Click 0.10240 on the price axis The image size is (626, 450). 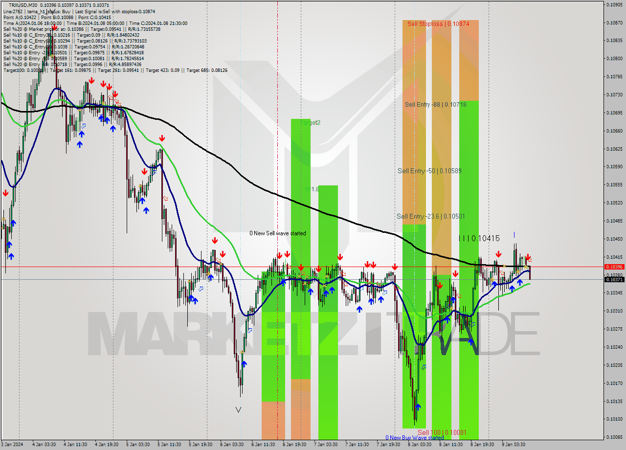pyautogui.click(x=614, y=347)
